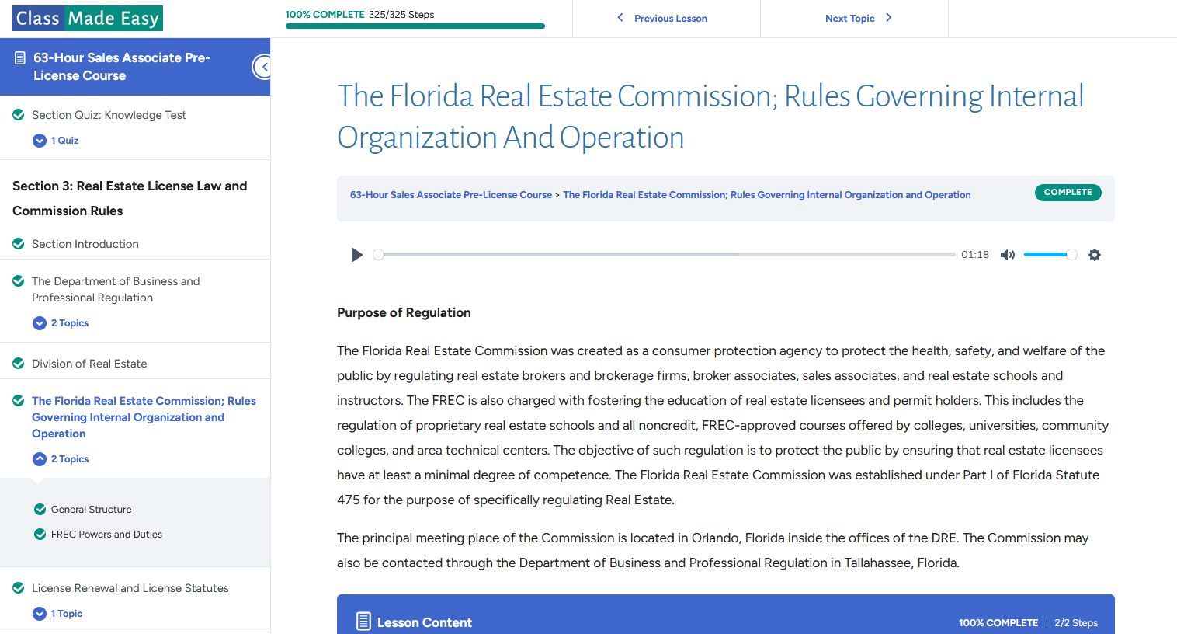Click the course progress bar at top
Screen dimensions: 1177x634
(415, 26)
